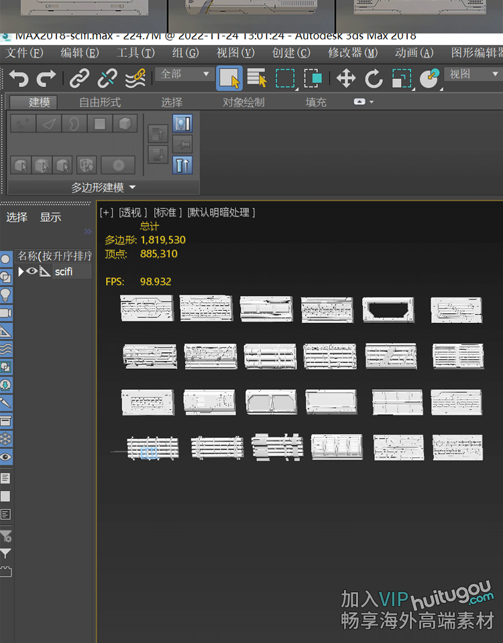Image resolution: width=503 pixels, height=643 pixels.
Task: Toggle the display lights bulb filter
Action: pos(5,295)
